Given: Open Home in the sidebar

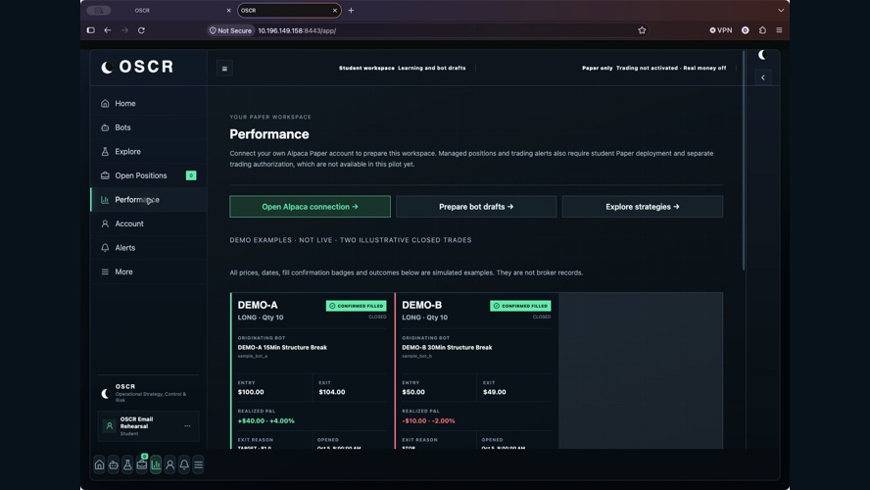Looking at the screenshot, I should (x=148, y=103).
